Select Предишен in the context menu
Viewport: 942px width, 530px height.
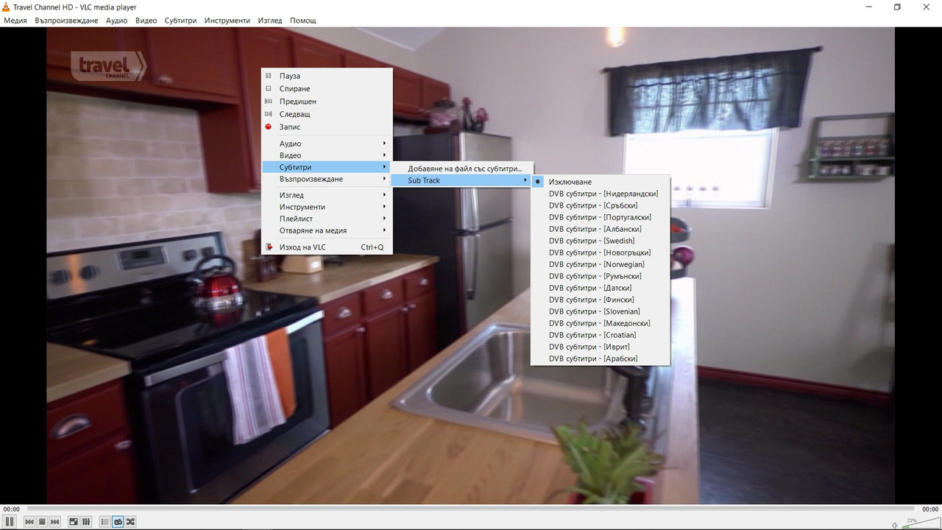tap(327, 102)
